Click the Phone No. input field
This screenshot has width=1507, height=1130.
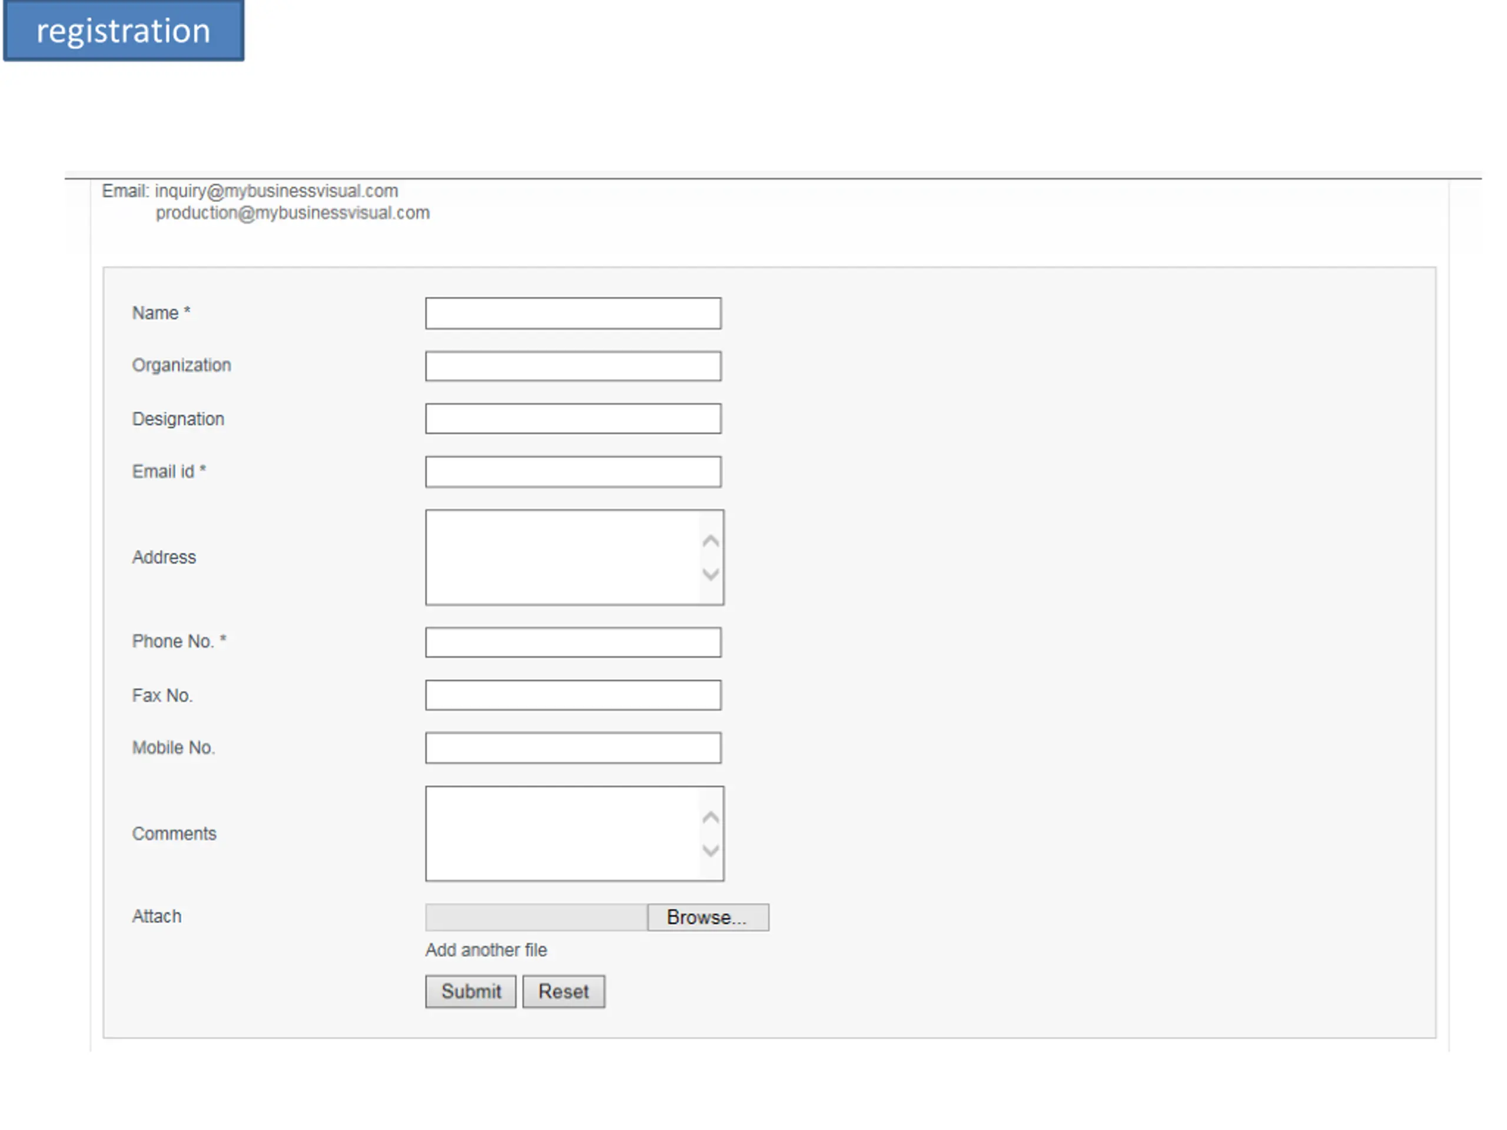(x=573, y=642)
